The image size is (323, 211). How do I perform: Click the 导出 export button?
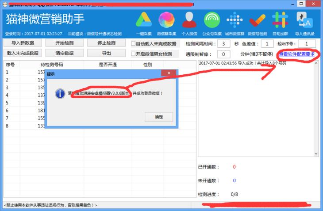(x=106, y=53)
